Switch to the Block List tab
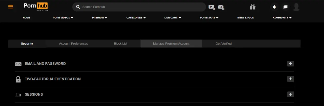The height and width of the screenshot is (106, 324). coord(120,44)
